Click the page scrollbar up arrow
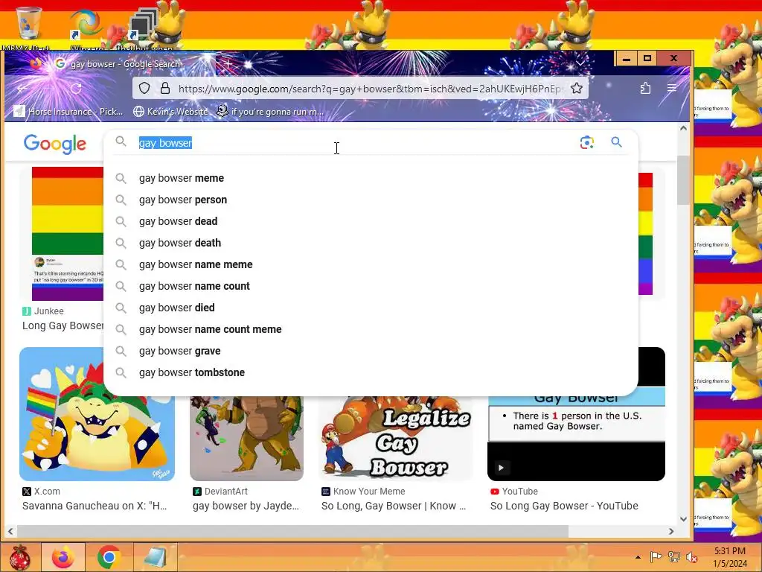762x572 pixels. click(x=683, y=128)
